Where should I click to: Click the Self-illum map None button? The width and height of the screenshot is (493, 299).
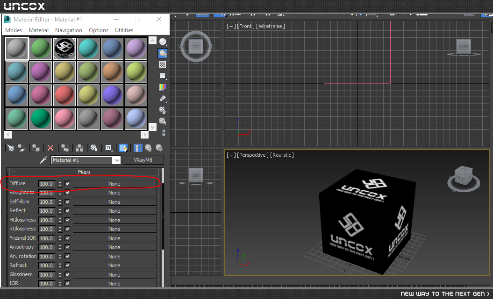115,202
